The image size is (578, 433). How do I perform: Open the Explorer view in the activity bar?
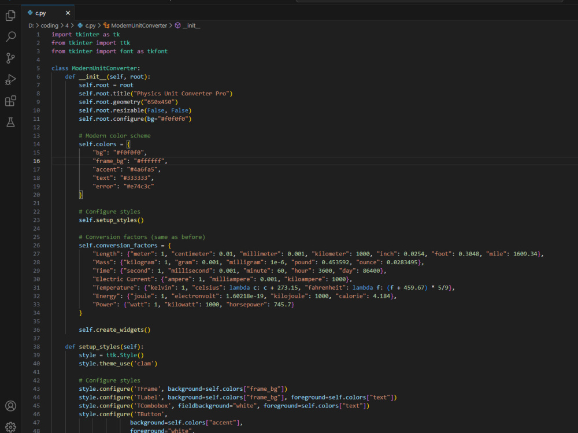click(10, 16)
